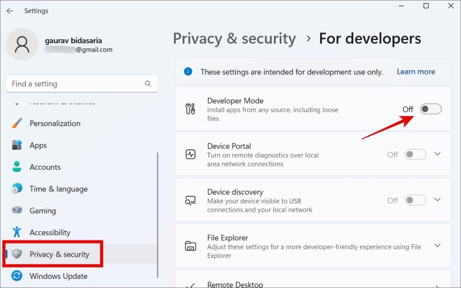Click the Personalization paintbrush icon

click(17, 123)
